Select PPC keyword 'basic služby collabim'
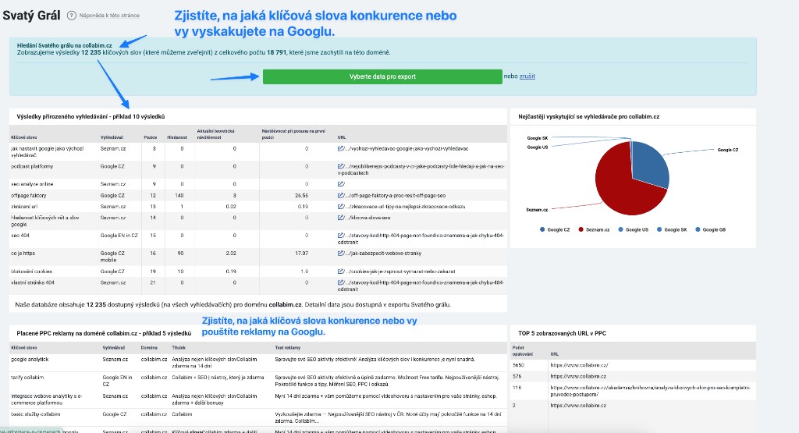799x433 pixels. pyautogui.click(x=36, y=414)
